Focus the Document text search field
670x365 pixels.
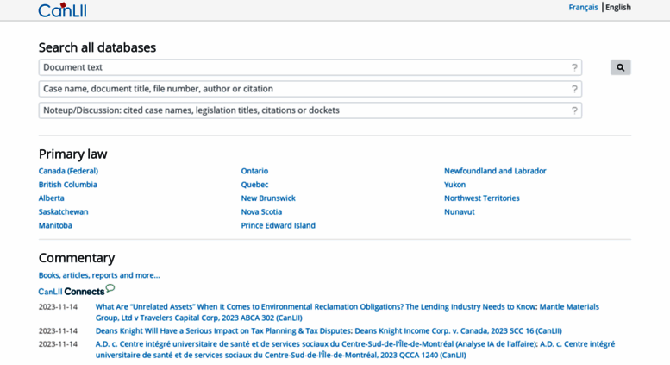pyautogui.click(x=310, y=67)
